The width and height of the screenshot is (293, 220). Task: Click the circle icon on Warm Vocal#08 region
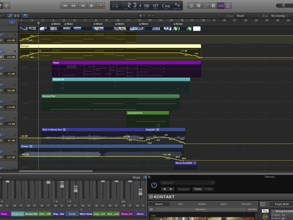[195, 163]
